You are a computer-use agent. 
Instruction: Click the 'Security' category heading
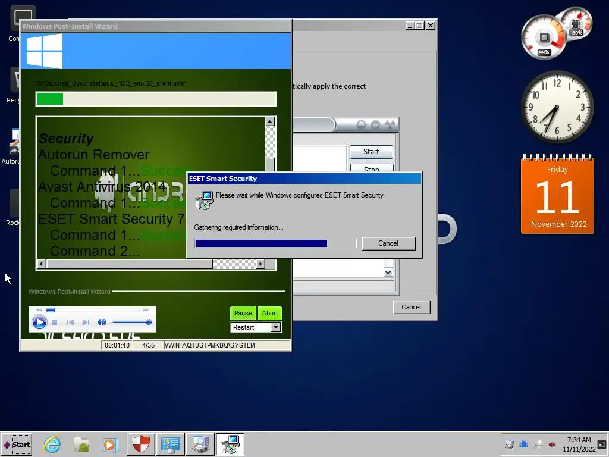(x=66, y=138)
